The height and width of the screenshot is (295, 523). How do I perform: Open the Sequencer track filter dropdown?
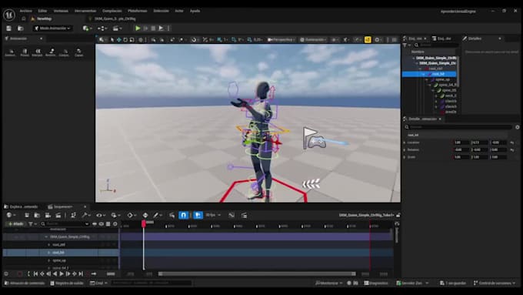[32, 224]
